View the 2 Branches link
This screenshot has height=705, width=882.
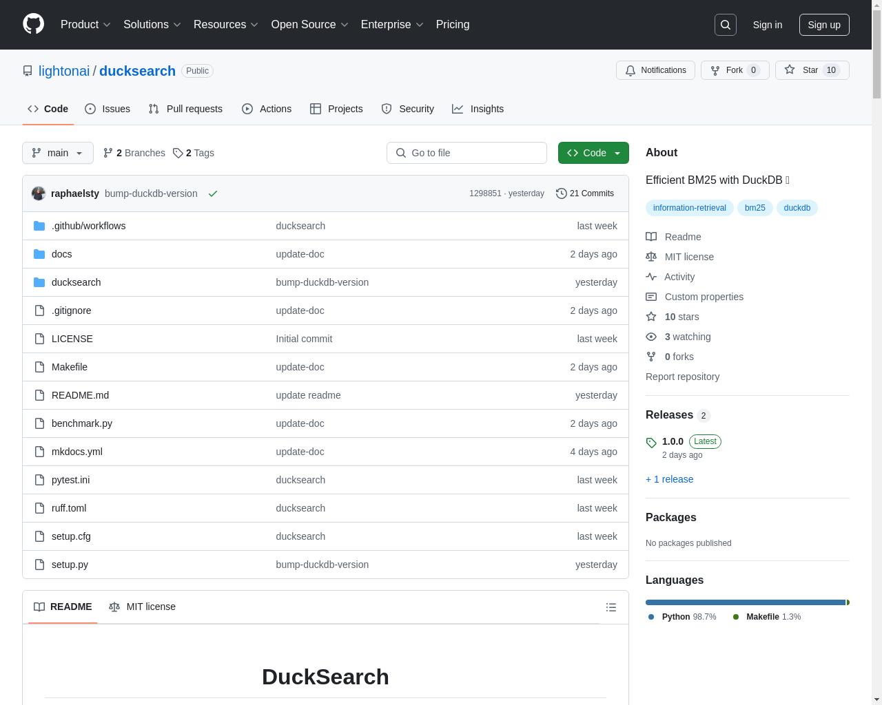(134, 153)
